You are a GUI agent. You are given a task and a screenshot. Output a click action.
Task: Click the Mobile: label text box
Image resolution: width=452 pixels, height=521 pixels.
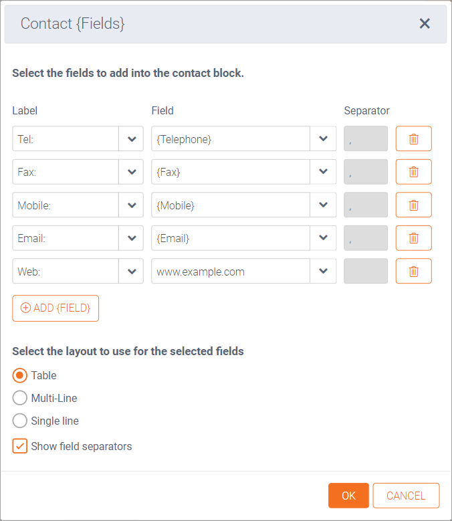(x=66, y=205)
